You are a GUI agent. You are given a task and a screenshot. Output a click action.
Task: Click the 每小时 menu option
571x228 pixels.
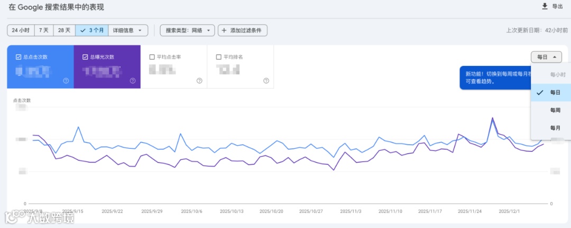coord(551,74)
